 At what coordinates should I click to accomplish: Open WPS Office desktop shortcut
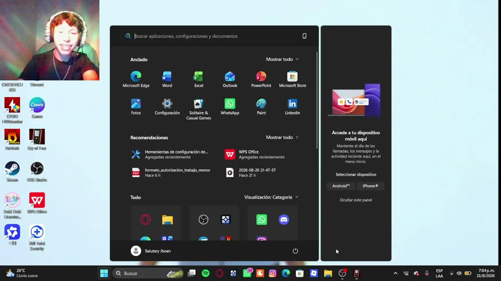[37, 203]
